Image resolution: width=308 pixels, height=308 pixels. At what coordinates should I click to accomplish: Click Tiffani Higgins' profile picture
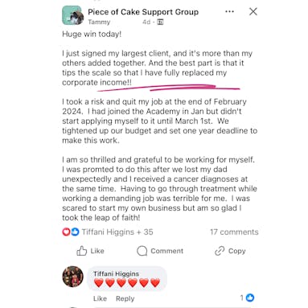click(72, 277)
